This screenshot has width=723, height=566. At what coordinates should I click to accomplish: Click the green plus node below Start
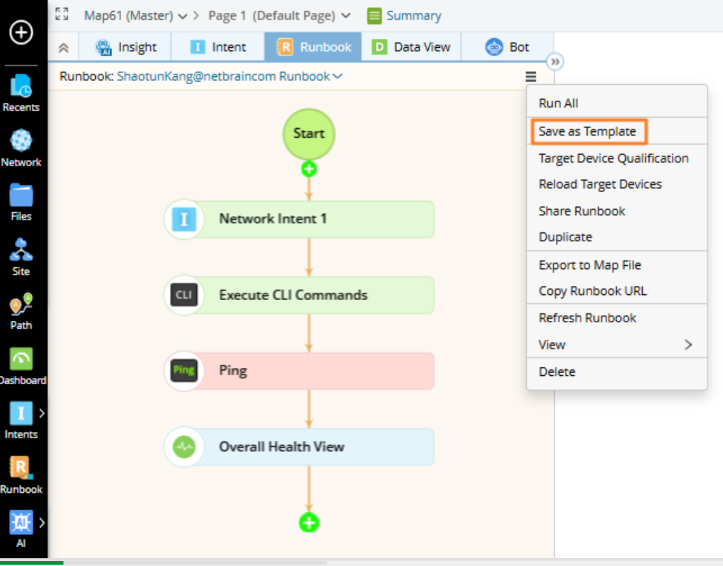pyautogui.click(x=309, y=169)
